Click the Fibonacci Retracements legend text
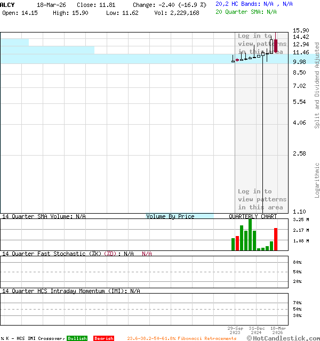320x341 pixels. point(181,338)
